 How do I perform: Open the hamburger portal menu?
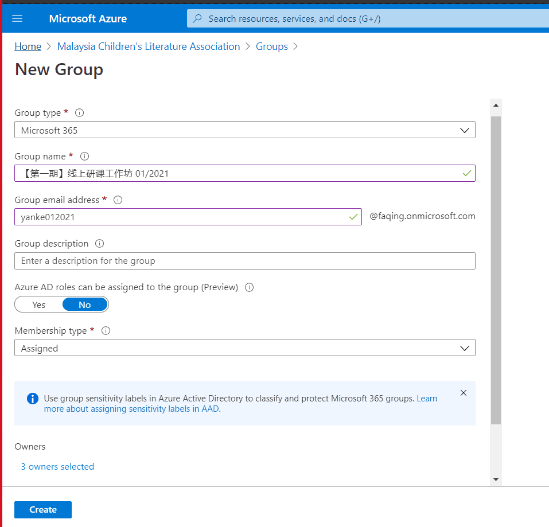pos(17,18)
